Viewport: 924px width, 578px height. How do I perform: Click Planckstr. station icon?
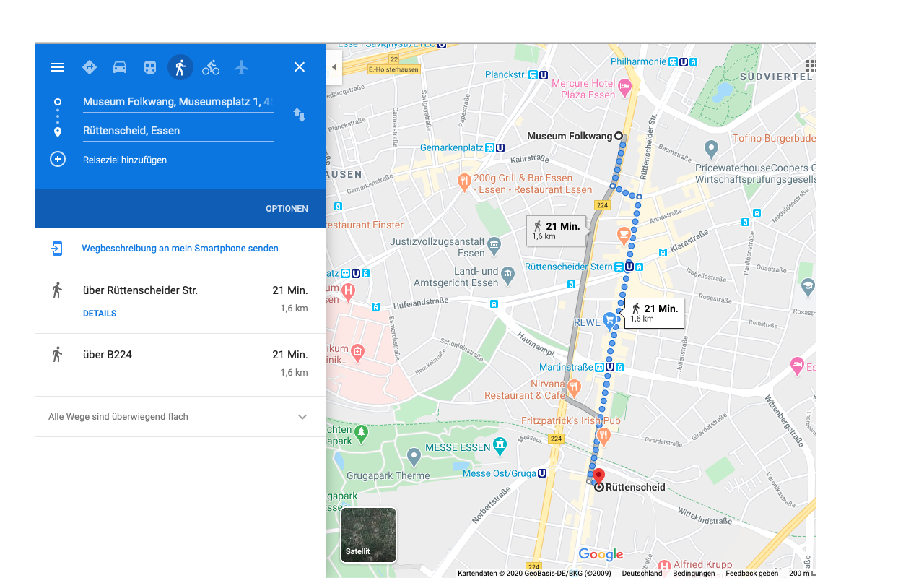[539, 75]
